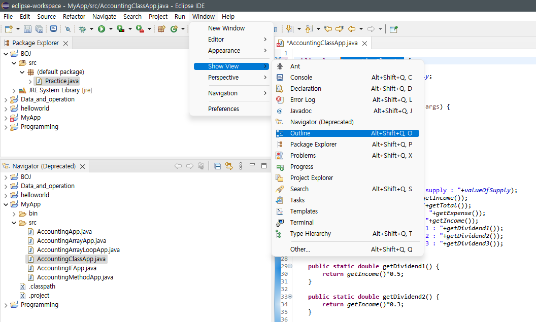Click the Next Edit Location icon
This screenshot has height=322, width=536.
[x=340, y=29]
